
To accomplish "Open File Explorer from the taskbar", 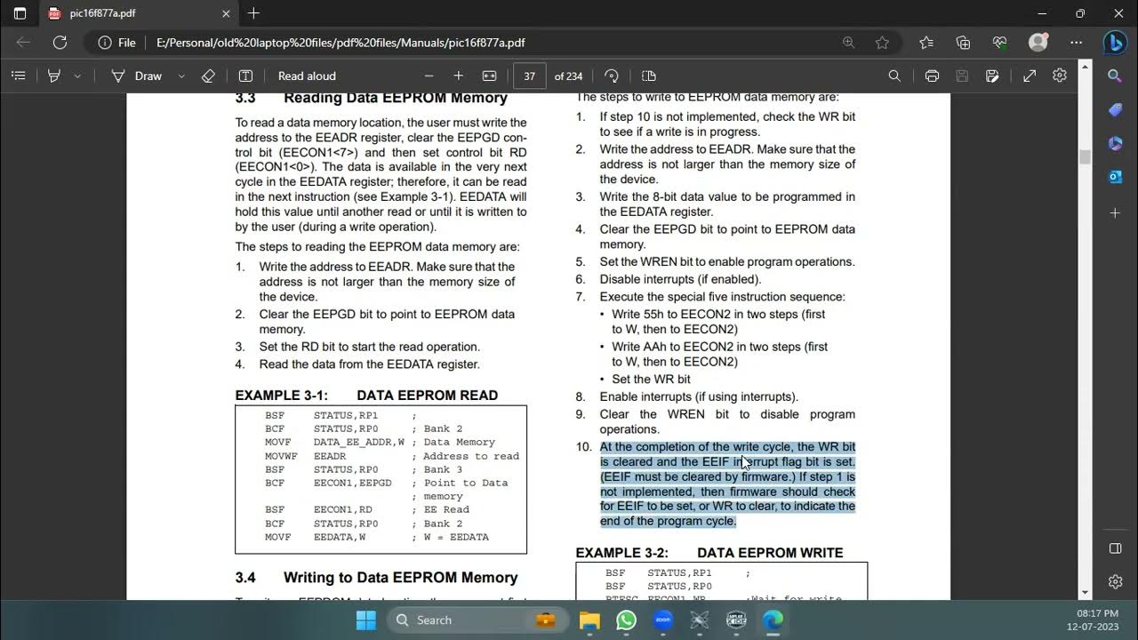I will [589, 620].
